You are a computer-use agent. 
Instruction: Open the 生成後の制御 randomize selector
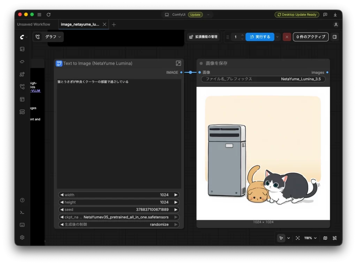119,224
